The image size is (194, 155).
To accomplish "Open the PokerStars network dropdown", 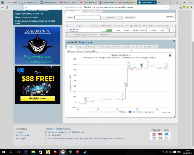I will click(112, 18).
